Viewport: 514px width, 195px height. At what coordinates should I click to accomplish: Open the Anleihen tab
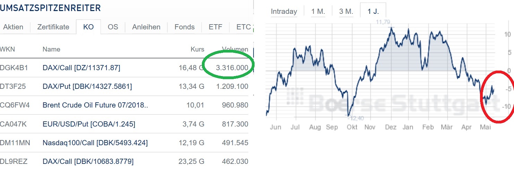146,27
